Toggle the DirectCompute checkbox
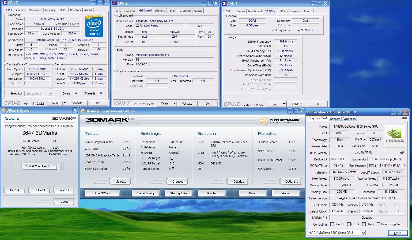 pyautogui.click(x=379, y=224)
